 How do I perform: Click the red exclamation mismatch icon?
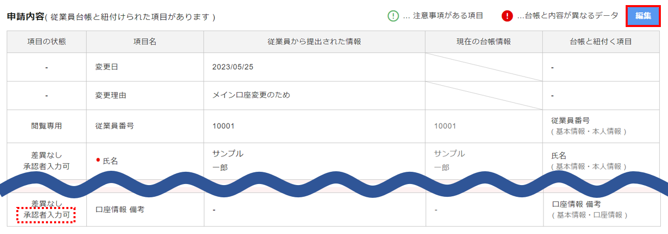[507, 16]
